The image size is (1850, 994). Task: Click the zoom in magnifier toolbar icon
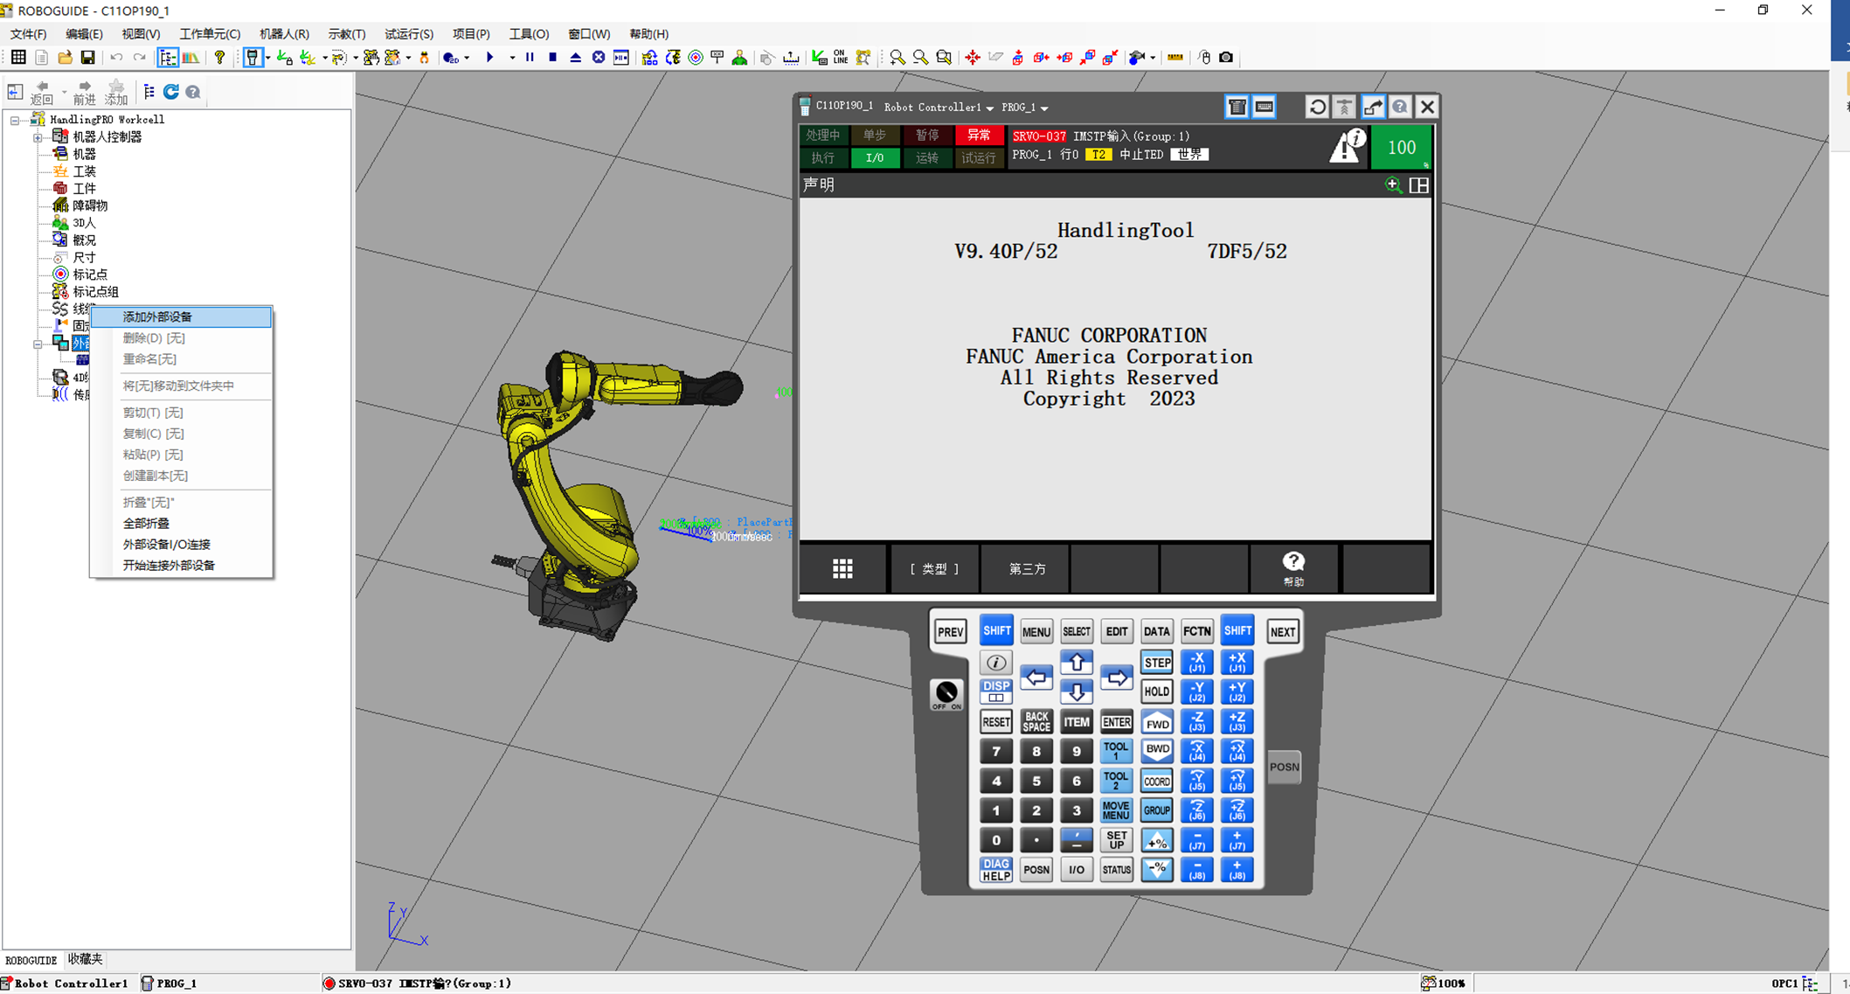(x=897, y=58)
